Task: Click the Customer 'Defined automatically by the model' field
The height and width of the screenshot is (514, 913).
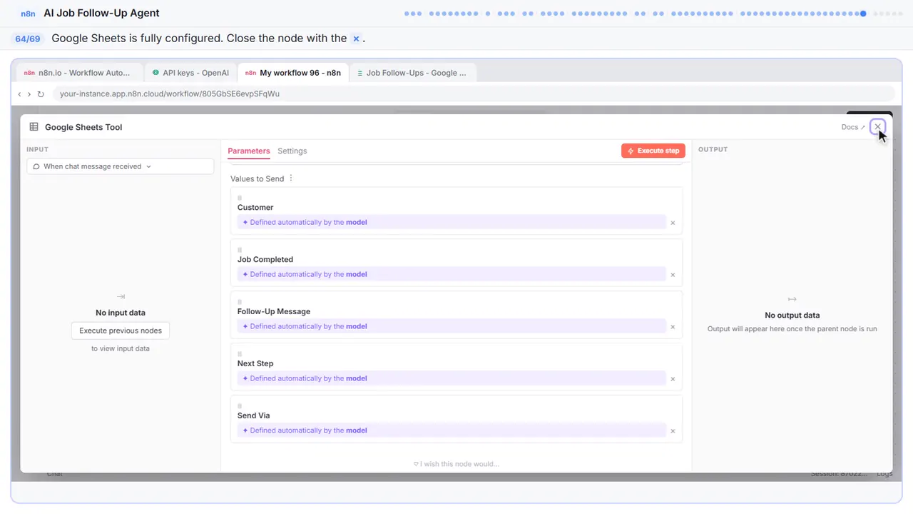Action: coord(452,222)
